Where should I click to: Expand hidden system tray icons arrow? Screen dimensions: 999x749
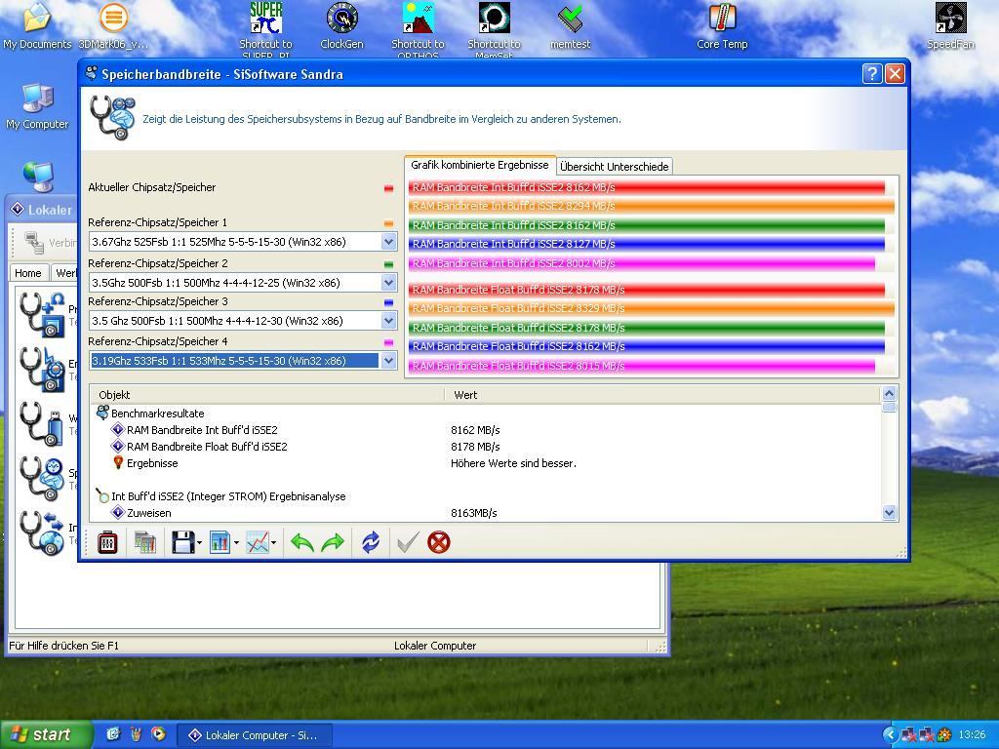[x=890, y=735]
